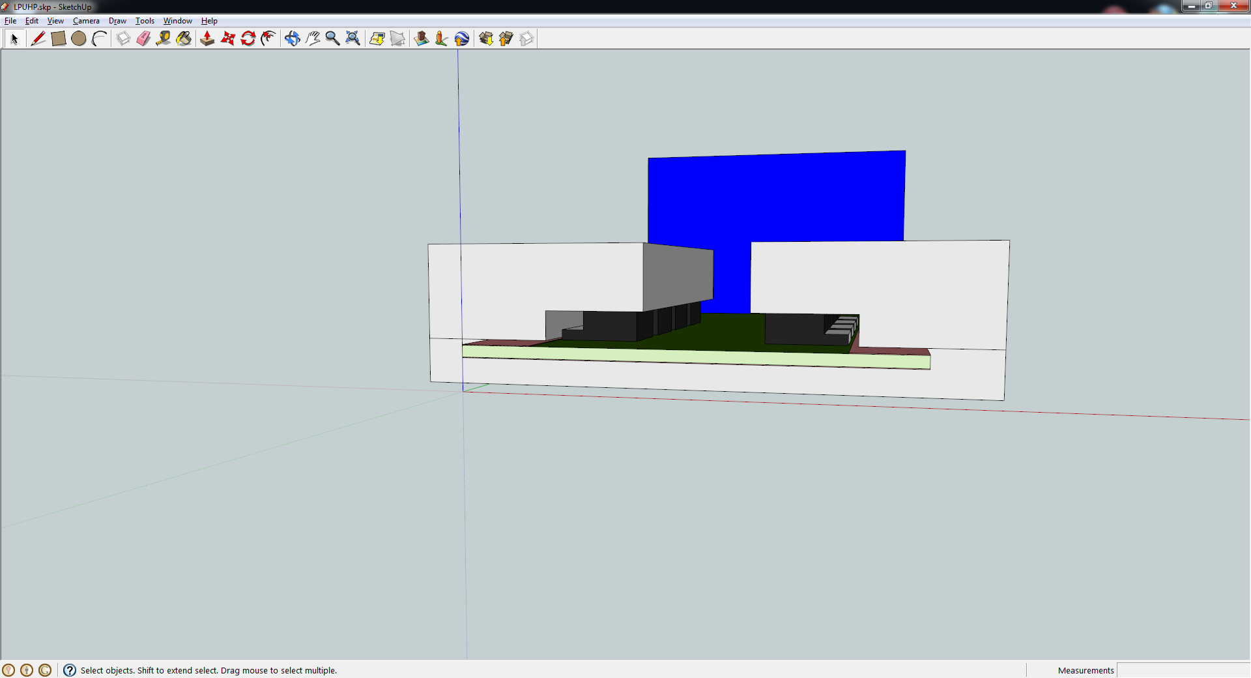Select the arrow Select tool

tap(14, 39)
